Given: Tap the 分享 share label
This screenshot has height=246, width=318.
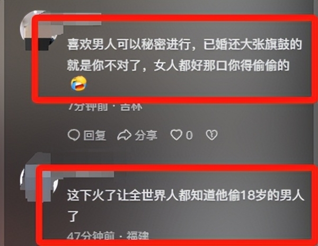Looking at the screenshot, I should pyautogui.click(x=146, y=135).
